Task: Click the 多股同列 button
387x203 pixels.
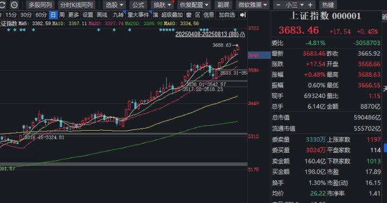Action: [x=40, y=5]
